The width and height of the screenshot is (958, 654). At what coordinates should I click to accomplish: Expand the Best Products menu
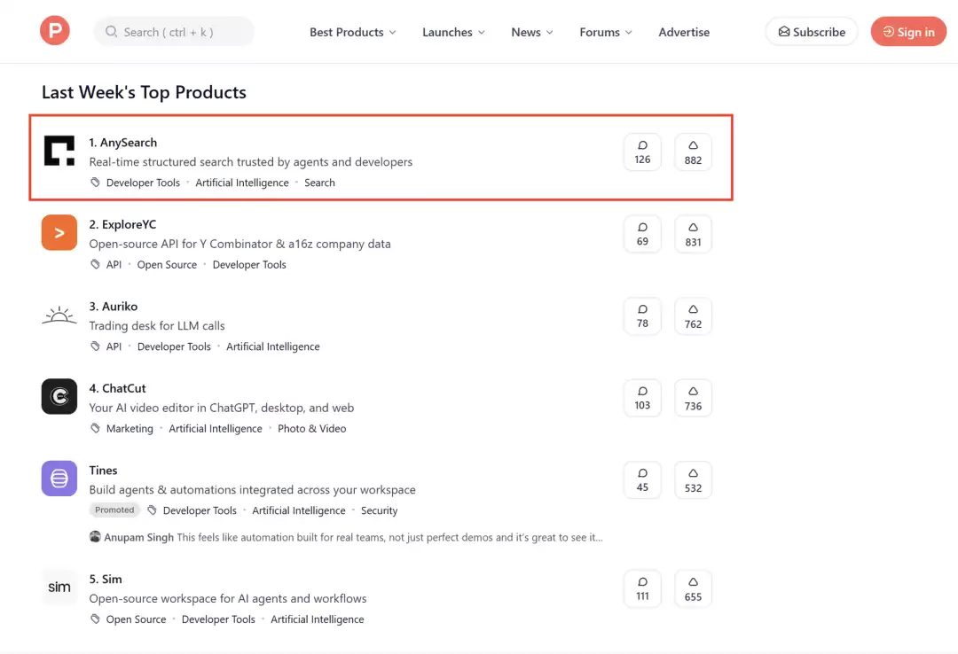(x=352, y=32)
